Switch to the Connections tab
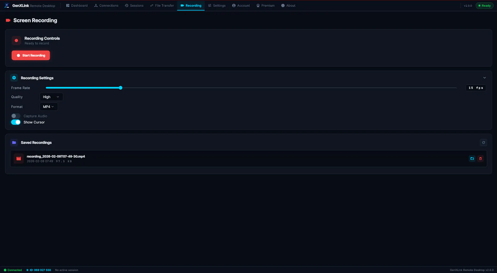Viewport: 497px width, 273px height. click(x=107, y=6)
